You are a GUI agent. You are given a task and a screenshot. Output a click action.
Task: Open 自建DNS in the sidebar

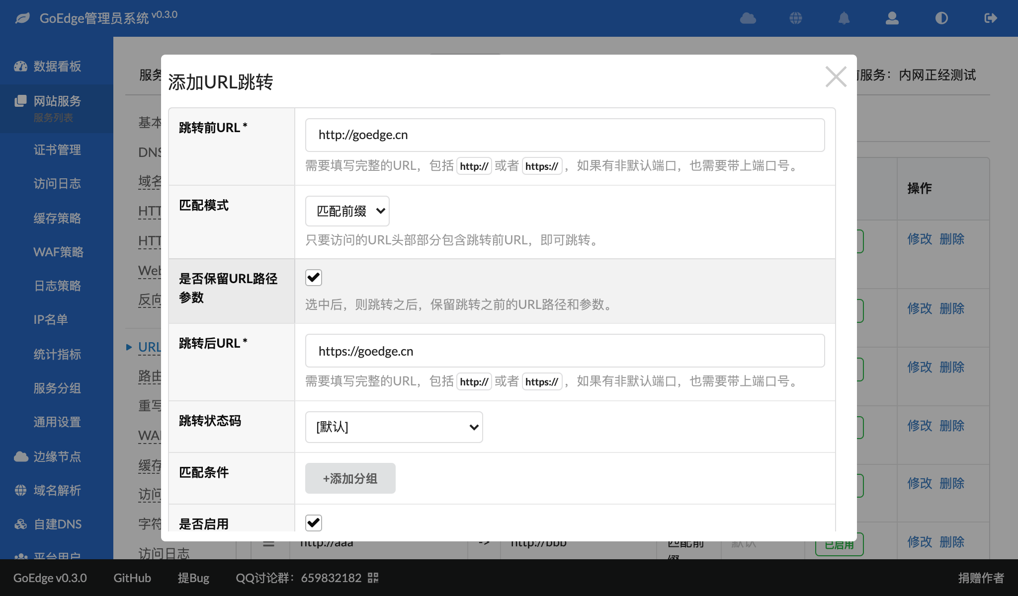coord(58,524)
